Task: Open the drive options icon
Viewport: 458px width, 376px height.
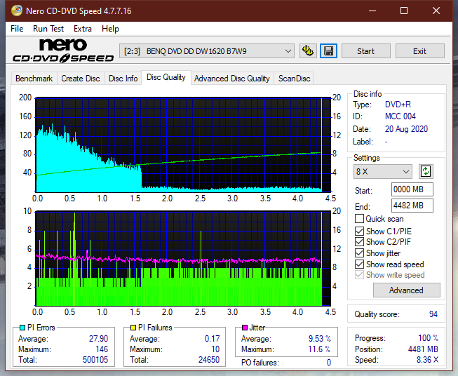Action: click(x=308, y=51)
